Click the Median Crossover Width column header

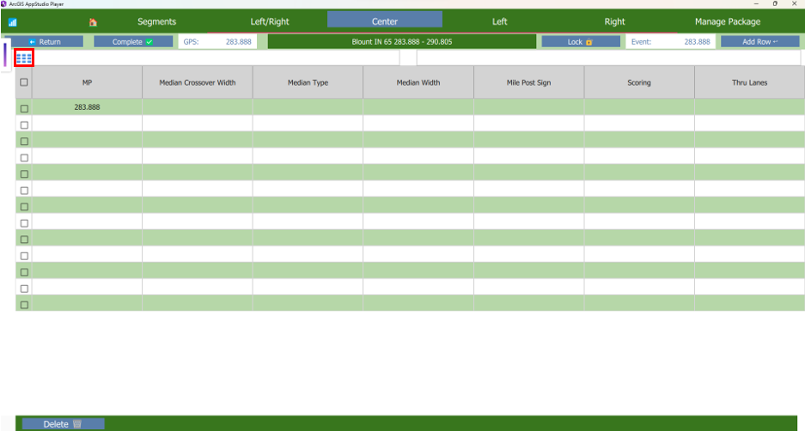(198, 82)
